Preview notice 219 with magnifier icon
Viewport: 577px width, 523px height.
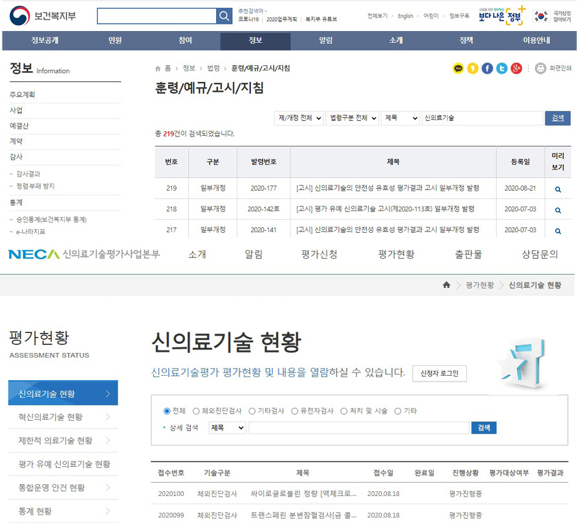coord(558,189)
